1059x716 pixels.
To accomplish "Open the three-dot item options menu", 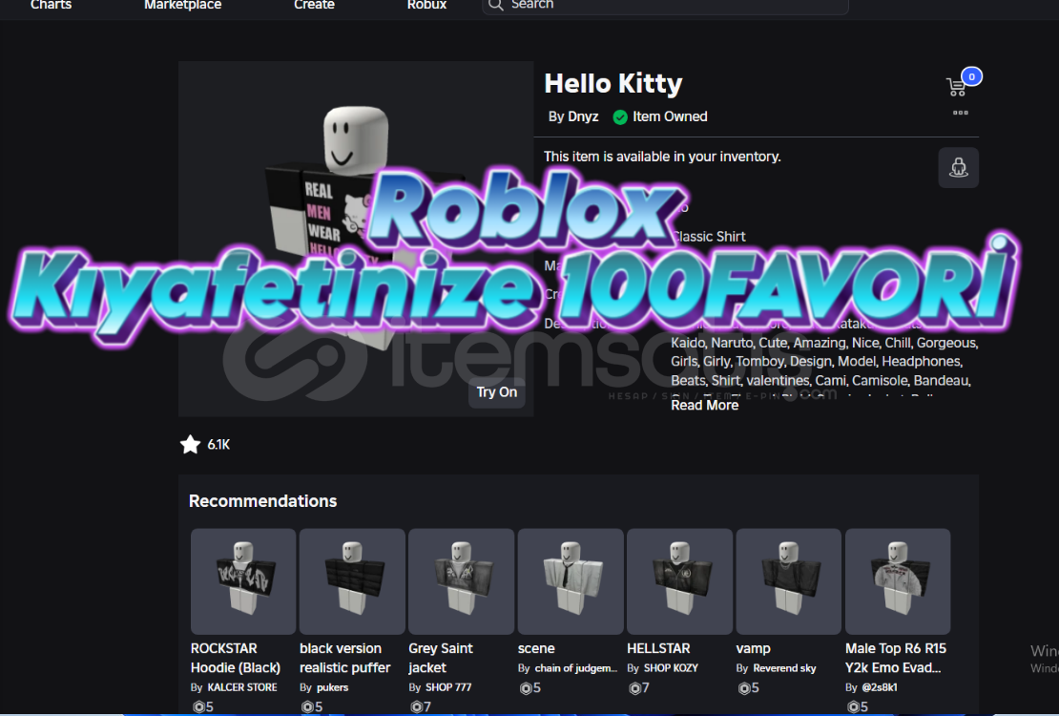I will [x=961, y=113].
